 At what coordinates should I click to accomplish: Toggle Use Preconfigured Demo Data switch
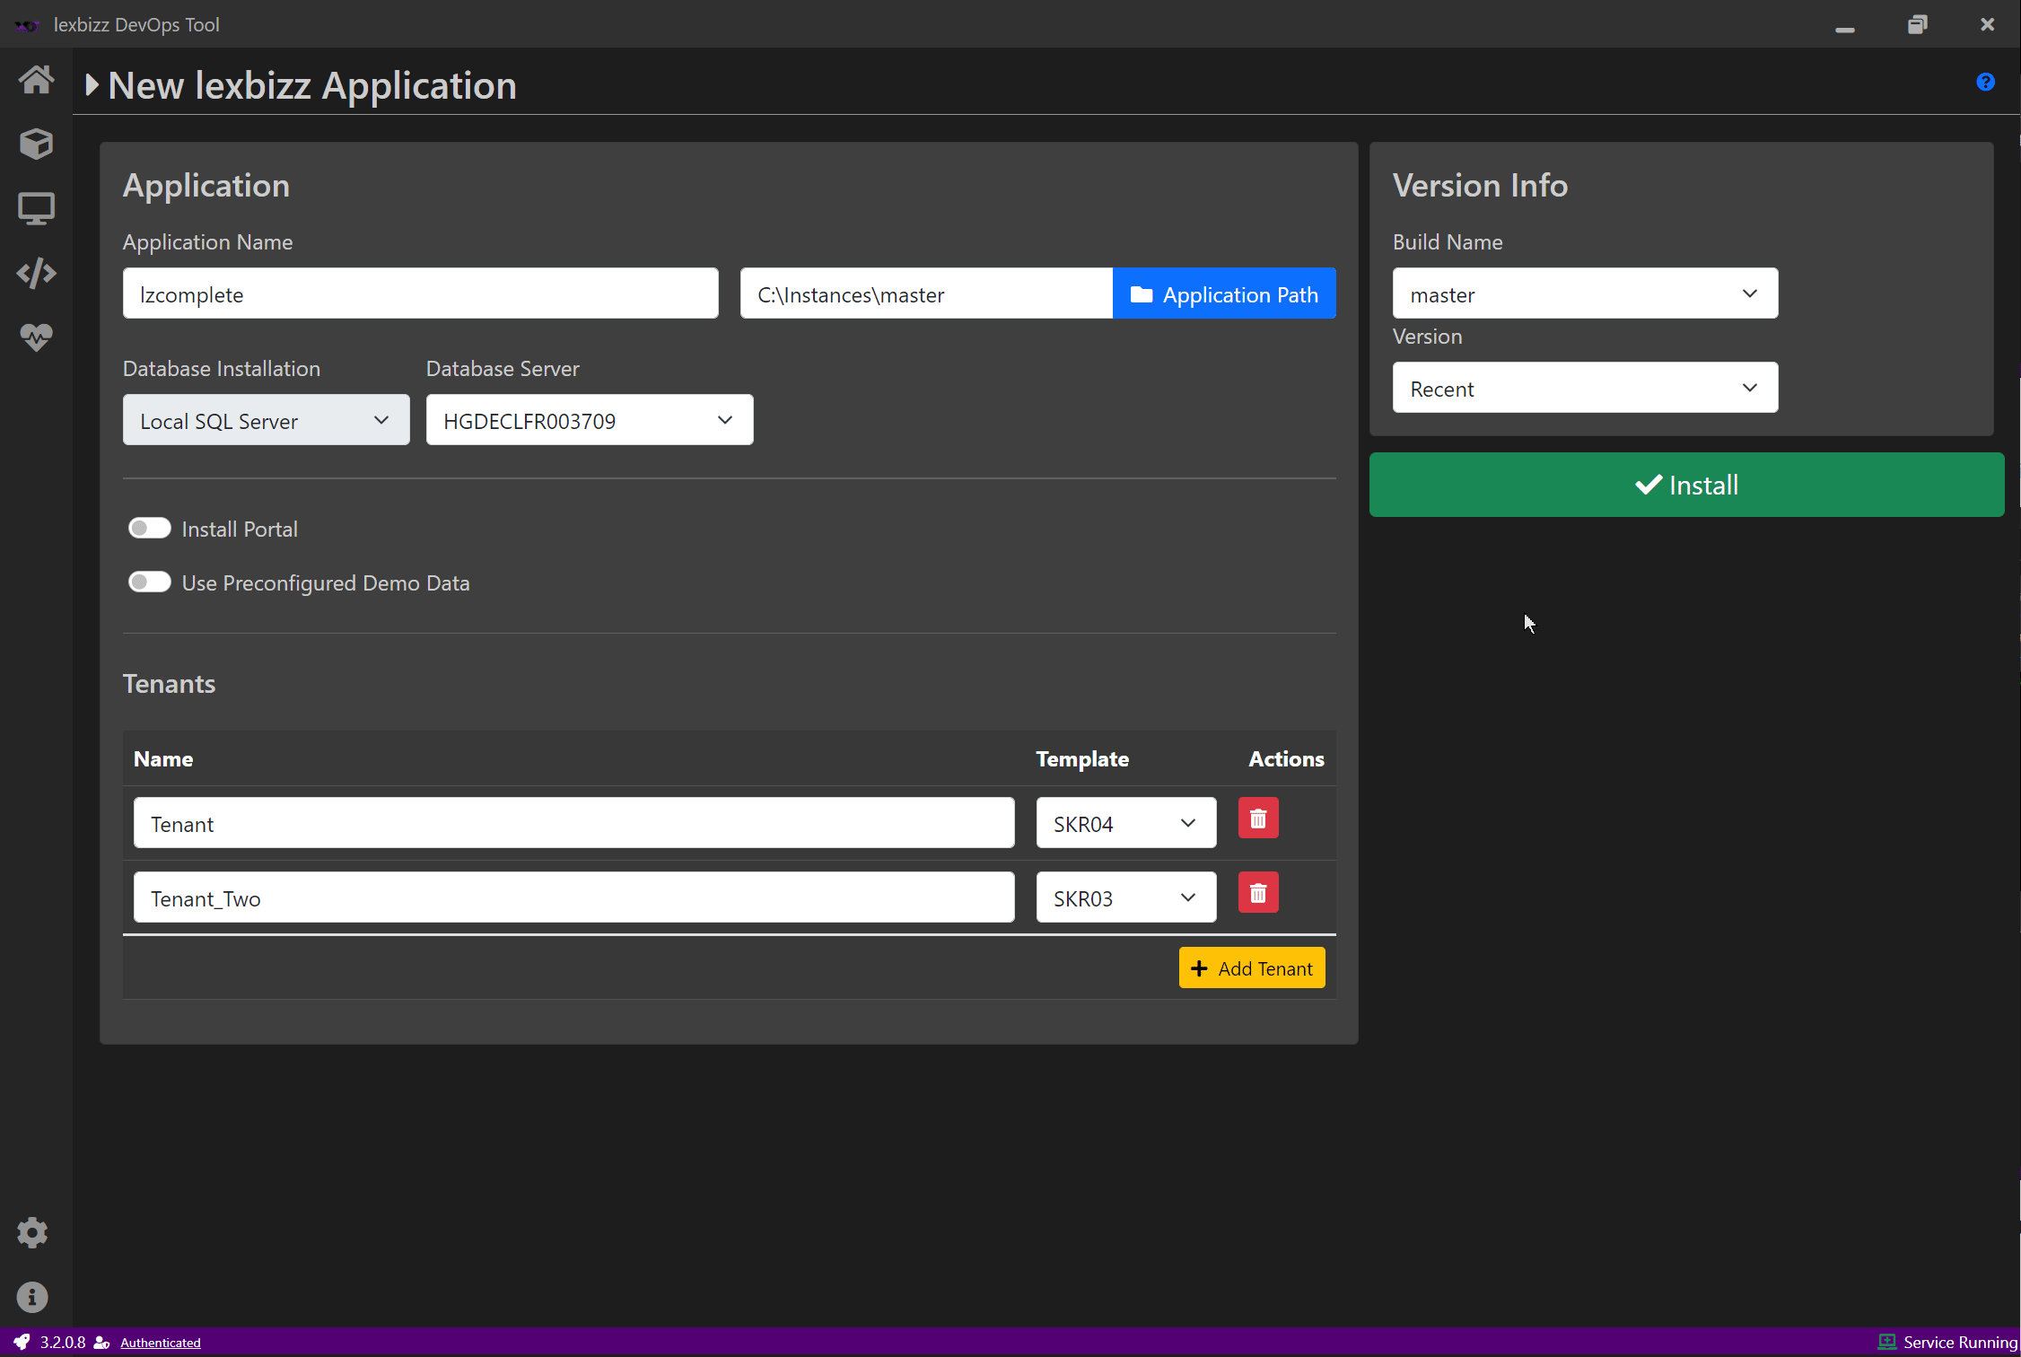point(149,582)
